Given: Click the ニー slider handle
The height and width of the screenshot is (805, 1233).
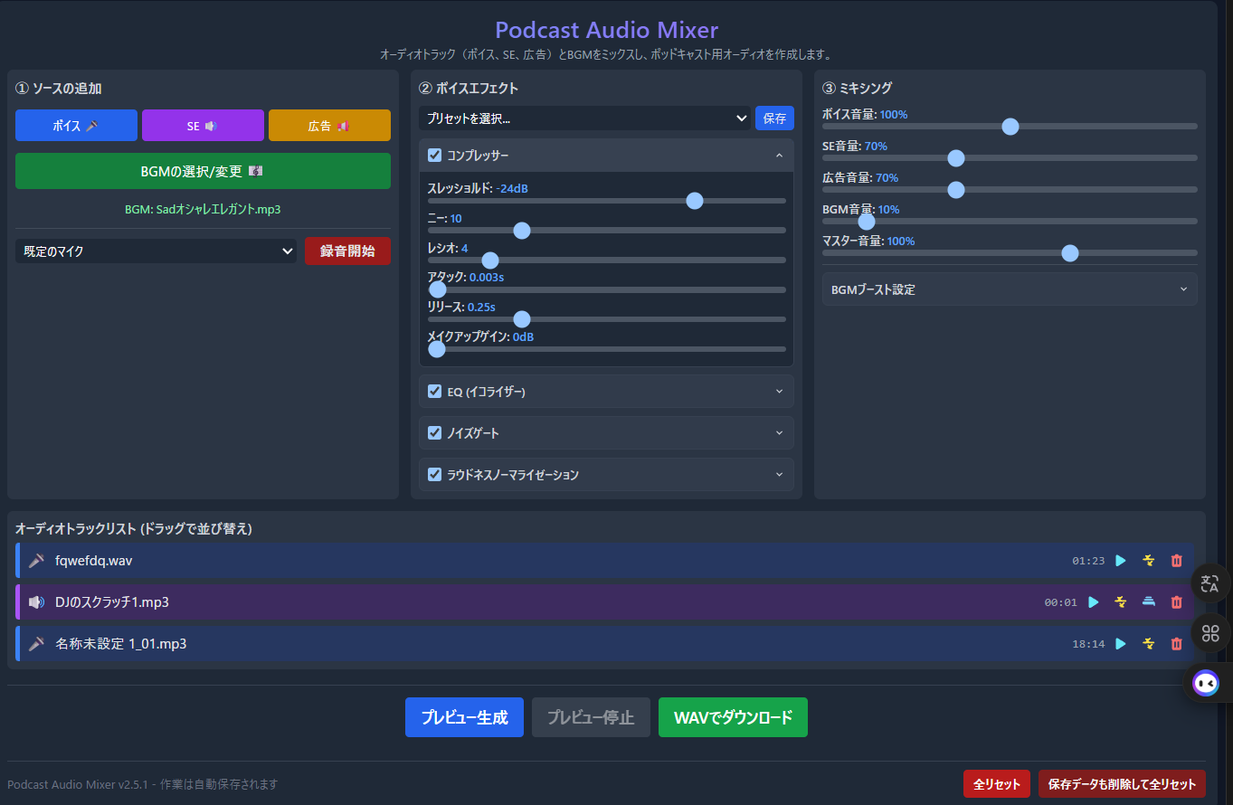Looking at the screenshot, I should pos(521,231).
